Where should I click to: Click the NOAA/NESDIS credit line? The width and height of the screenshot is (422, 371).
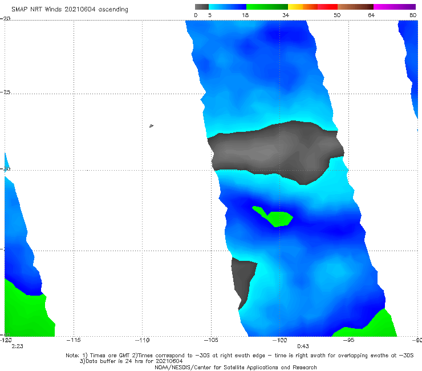236,367
